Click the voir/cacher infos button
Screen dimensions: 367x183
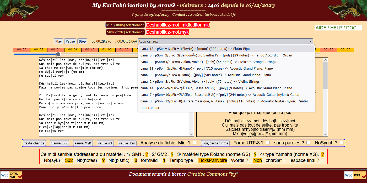pos(215,143)
